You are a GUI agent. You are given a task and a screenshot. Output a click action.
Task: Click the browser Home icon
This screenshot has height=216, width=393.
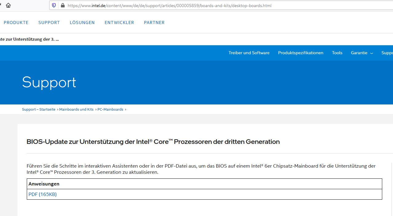8,5
